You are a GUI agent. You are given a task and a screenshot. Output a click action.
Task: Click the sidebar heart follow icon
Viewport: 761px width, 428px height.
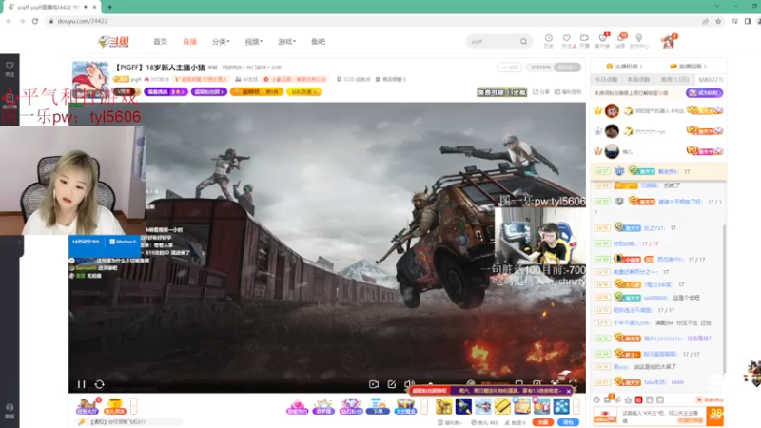coord(10,68)
